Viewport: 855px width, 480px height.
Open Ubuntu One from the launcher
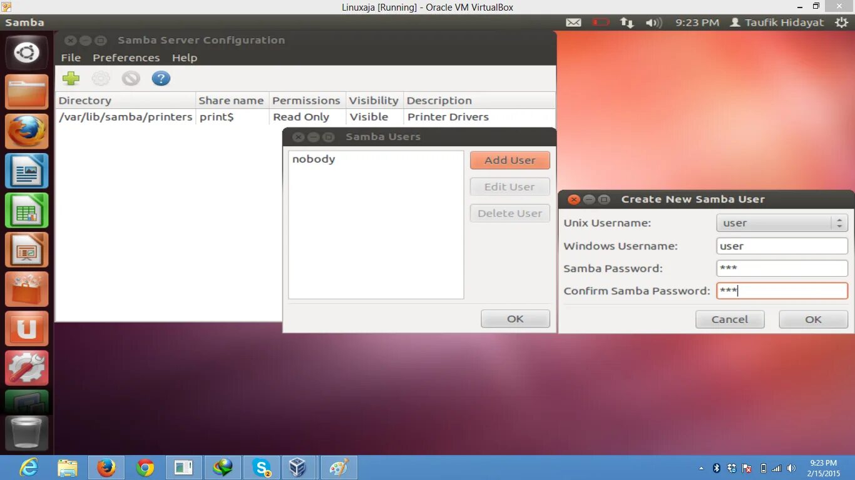click(27, 328)
